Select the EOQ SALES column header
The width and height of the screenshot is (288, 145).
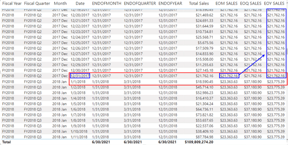[250, 4]
